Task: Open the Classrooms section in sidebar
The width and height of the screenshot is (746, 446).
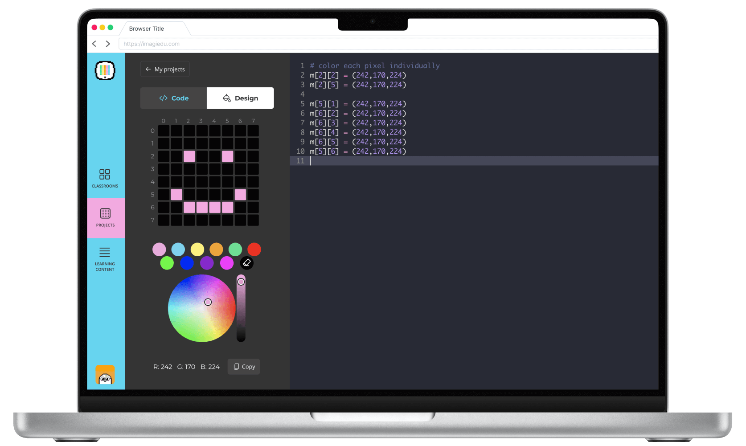Action: (x=105, y=178)
